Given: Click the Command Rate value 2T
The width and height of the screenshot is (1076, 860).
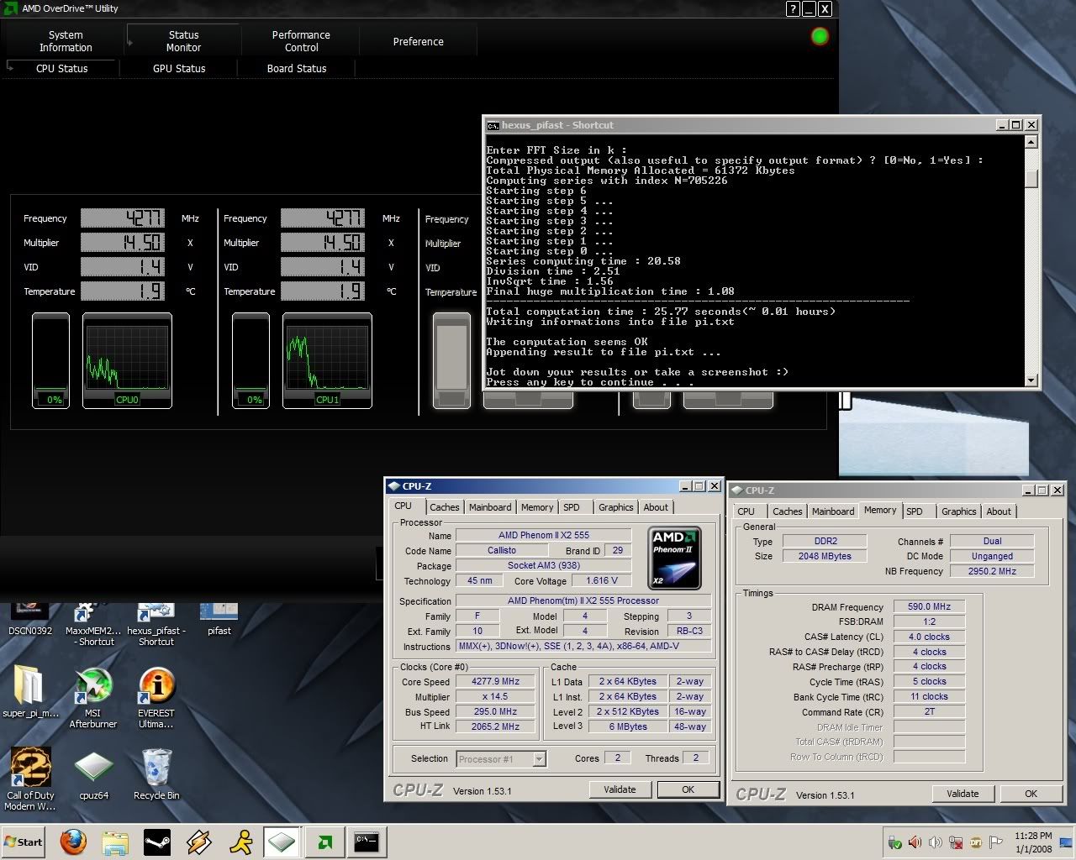Looking at the screenshot, I should [x=929, y=711].
